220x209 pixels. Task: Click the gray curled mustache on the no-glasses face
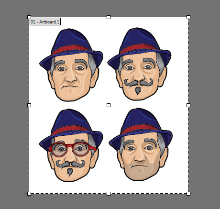tap(139, 82)
